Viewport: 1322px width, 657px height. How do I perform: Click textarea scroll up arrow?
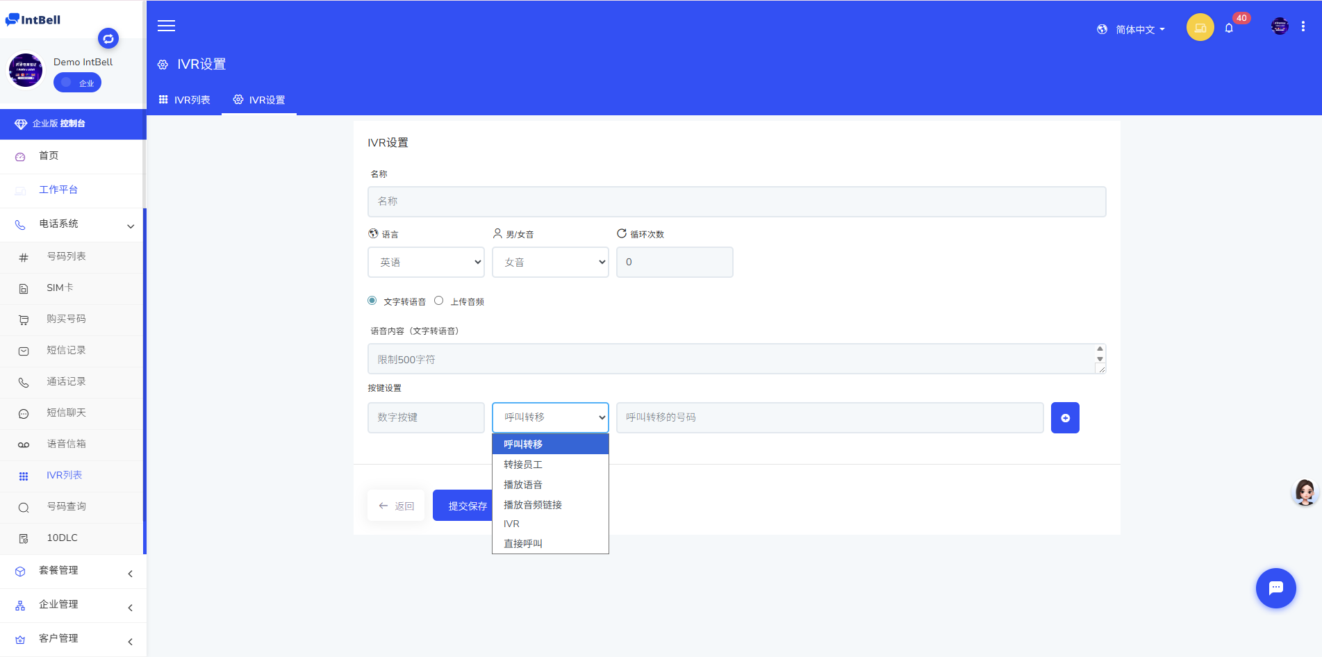[1100, 349]
